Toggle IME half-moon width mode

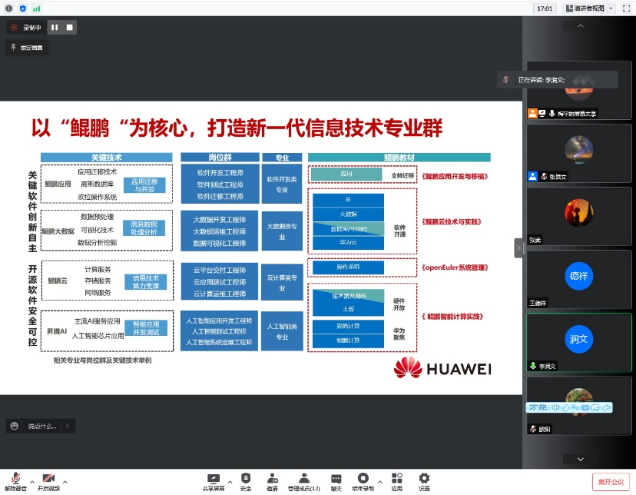coord(565,407)
